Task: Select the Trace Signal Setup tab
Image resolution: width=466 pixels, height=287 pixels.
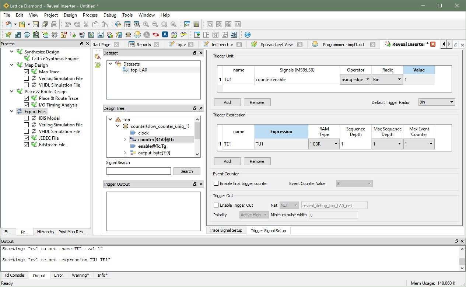Action: 226,230
